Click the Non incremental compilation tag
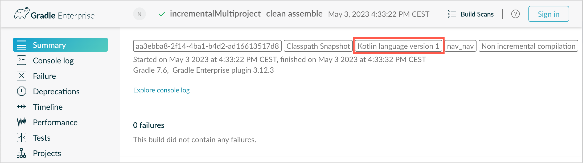The height and width of the screenshot is (163, 583). (x=528, y=46)
